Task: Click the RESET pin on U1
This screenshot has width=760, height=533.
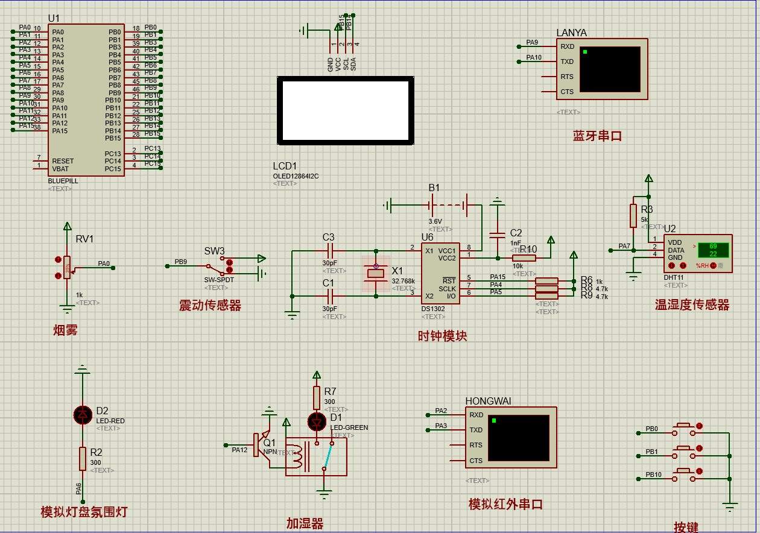Action: click(x=63, y=161)
